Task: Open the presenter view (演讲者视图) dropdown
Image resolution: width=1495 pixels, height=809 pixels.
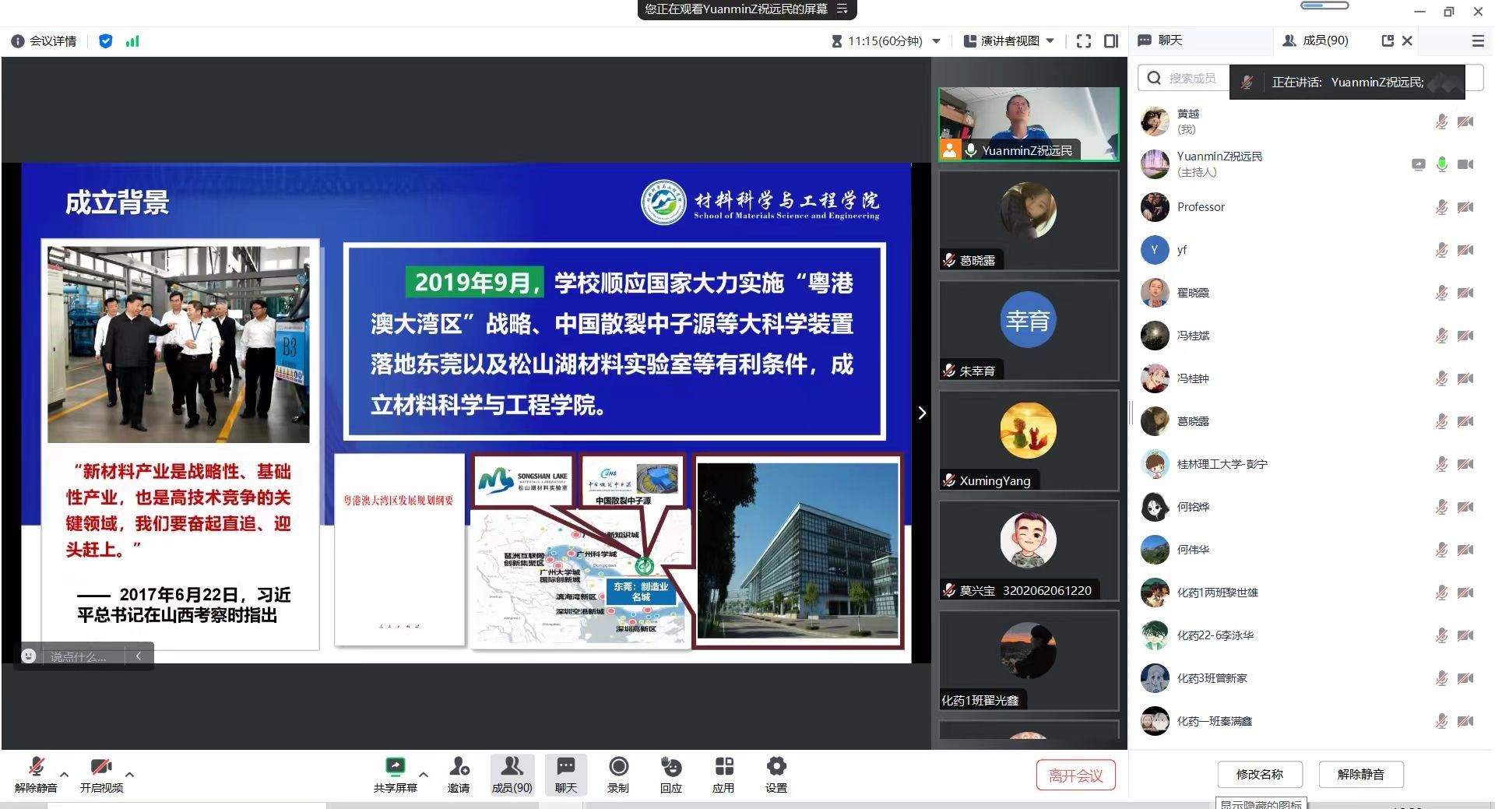Action: click(x=1009, y=41)
